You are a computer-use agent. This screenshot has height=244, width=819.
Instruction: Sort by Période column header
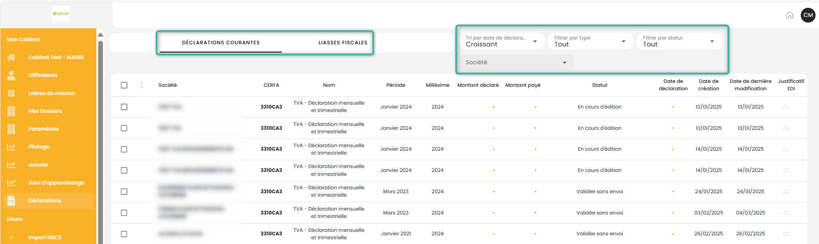(x=396, y=85)
